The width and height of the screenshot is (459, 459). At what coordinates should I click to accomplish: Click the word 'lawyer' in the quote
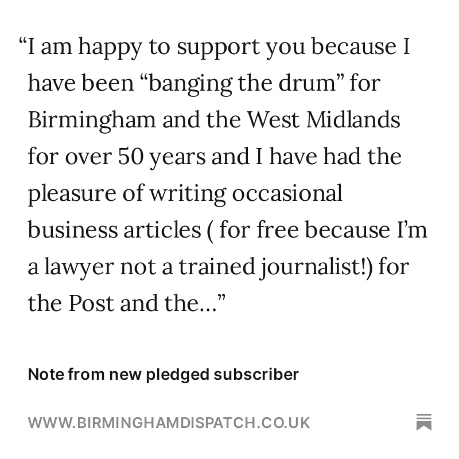79,267
